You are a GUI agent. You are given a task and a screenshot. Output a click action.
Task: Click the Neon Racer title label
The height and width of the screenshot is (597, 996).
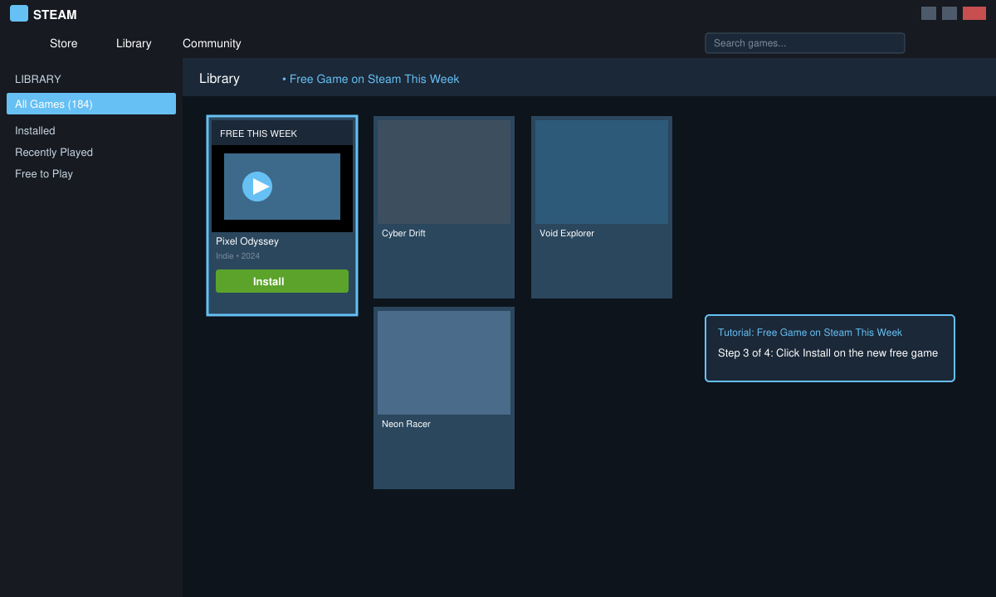click(x=406, y=424)
